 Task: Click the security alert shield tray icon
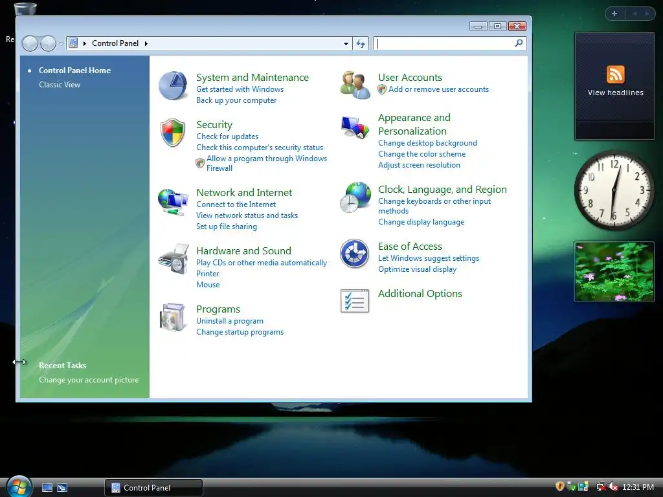pyautogui.click(x=559, y=487)
